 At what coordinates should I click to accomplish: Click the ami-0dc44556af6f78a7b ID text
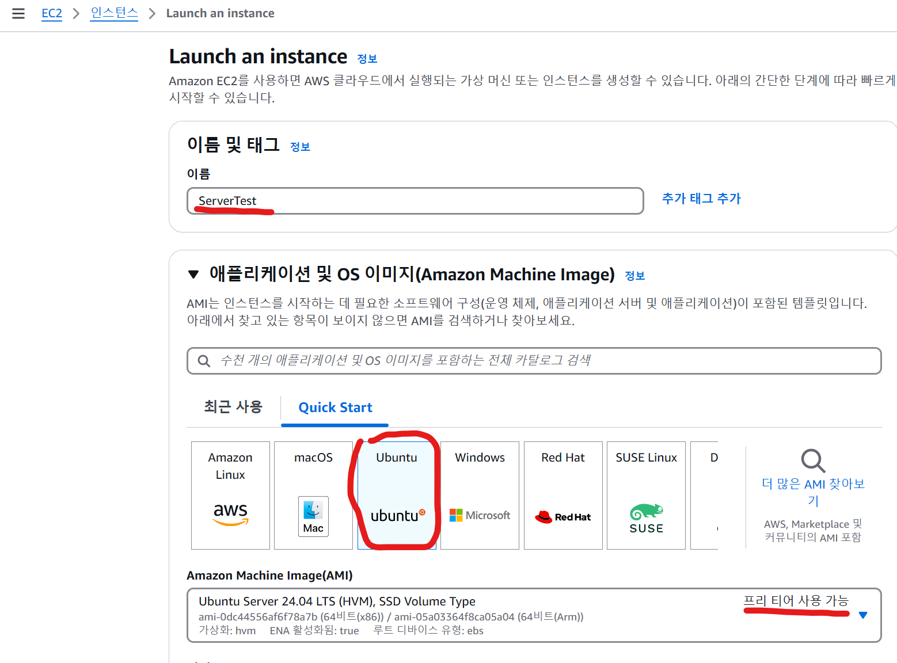[x=257, y=617]
